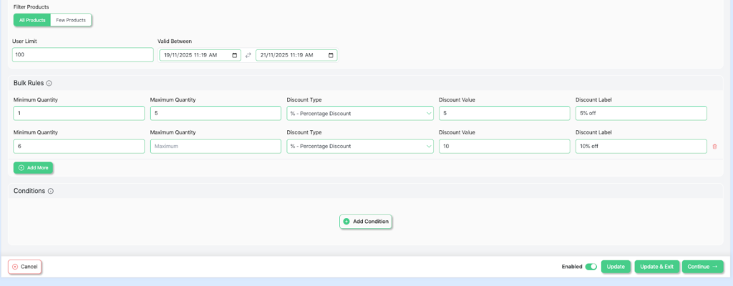Click the Filter Products label
This screenshot has width=733, height=286.
[x=31, y=7]
